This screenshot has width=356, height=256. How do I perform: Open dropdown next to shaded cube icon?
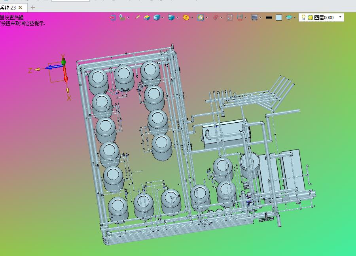tap(163, 18)
